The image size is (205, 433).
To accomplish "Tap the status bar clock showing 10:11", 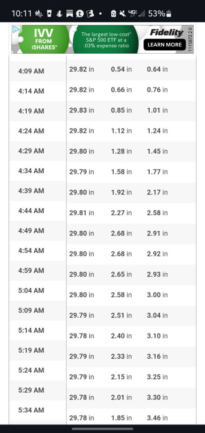I will (x=22, y=14).
